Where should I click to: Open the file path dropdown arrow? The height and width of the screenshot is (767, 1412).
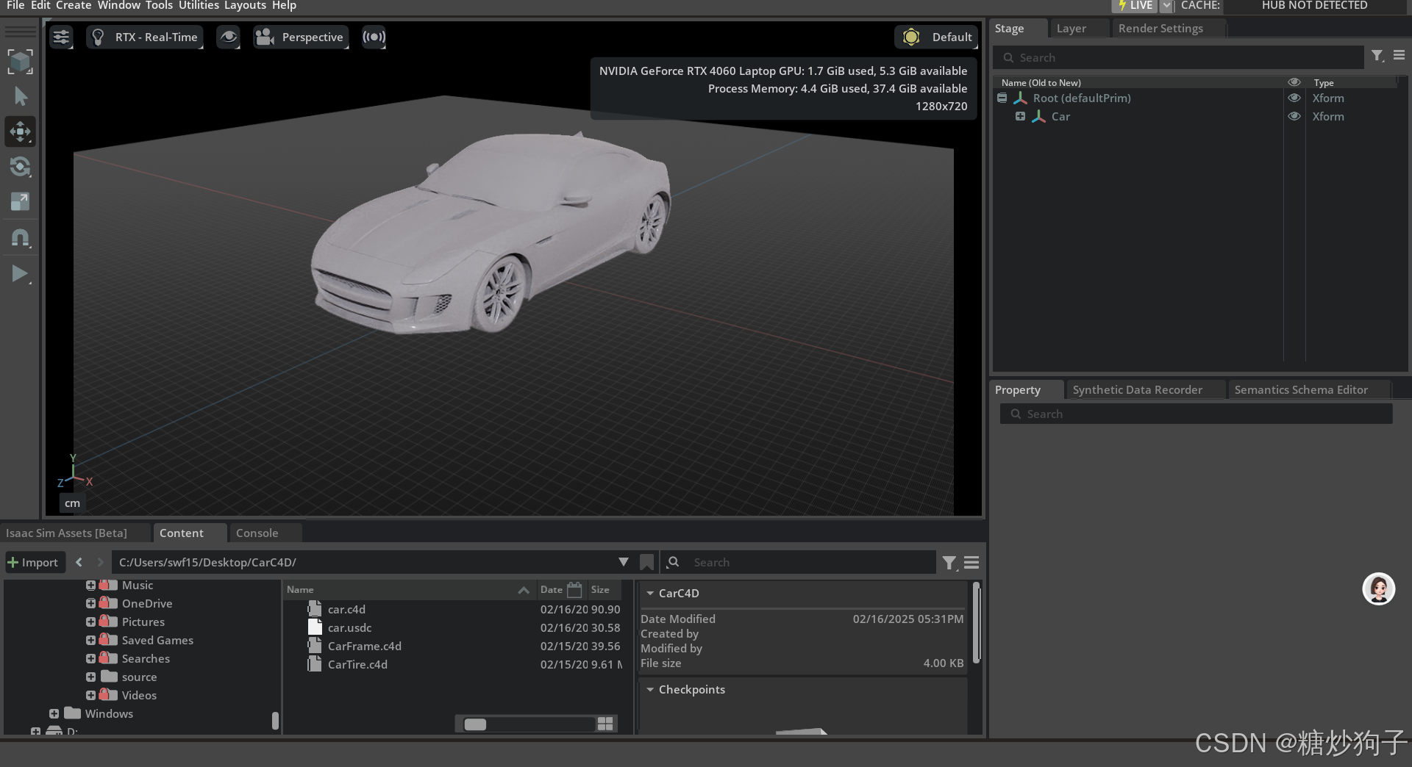[623, 562]
